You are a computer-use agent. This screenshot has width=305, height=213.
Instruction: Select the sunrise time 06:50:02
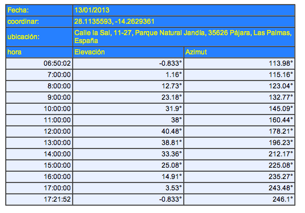click(x=57, y=63)
